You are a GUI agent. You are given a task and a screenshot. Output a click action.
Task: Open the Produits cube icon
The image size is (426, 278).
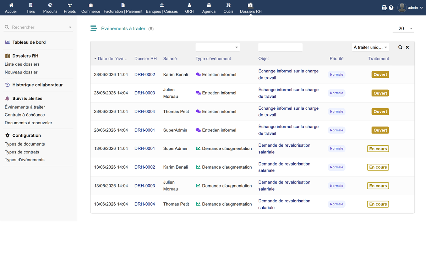pyautogui.click(x=50, y=5)
